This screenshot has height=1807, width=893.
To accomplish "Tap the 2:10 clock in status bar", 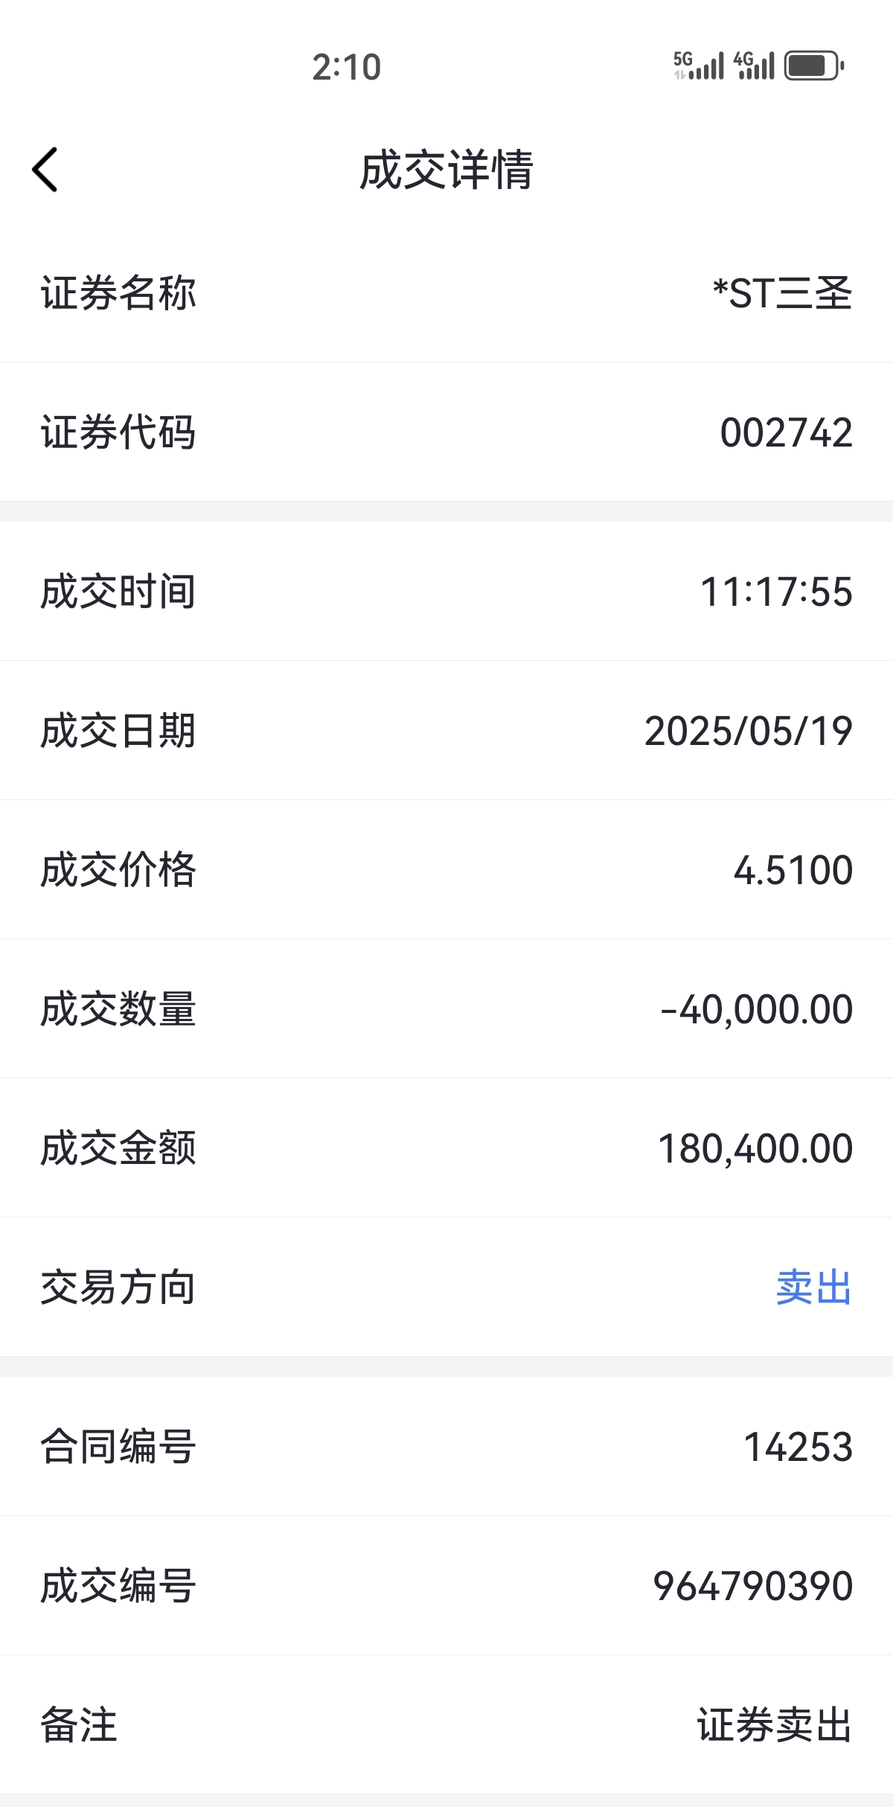I will pos(347,67).
